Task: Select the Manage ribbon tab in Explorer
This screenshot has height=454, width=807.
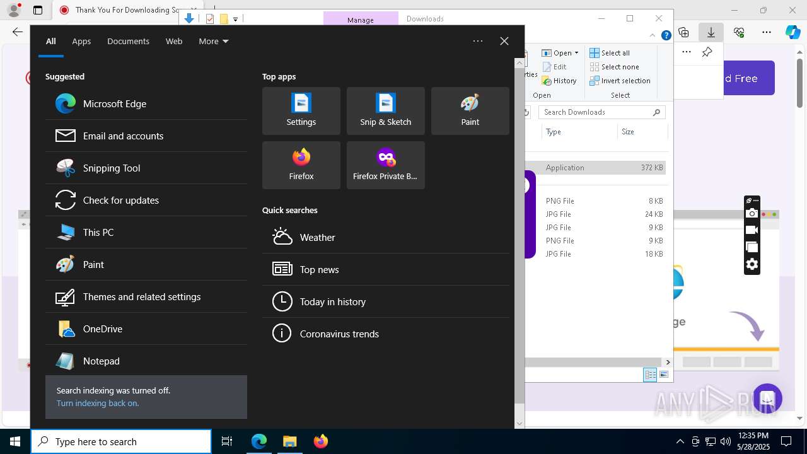Action: click(361, 19)
